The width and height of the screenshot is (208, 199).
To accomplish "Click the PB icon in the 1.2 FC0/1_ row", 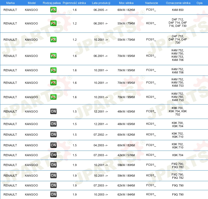I will 53,40.
